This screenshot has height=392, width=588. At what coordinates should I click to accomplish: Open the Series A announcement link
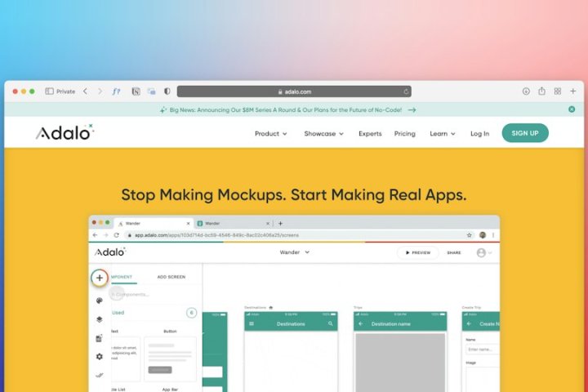point(285,110)
